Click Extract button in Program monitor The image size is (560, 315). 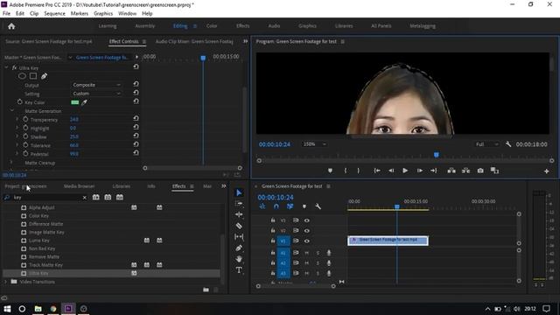pos(465,171)
